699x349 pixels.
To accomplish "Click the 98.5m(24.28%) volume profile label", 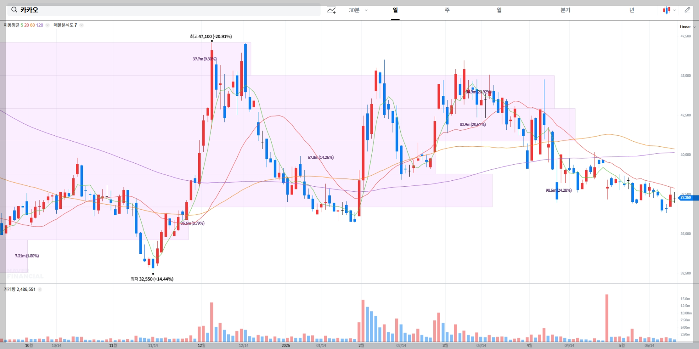I will pos(559,190).
